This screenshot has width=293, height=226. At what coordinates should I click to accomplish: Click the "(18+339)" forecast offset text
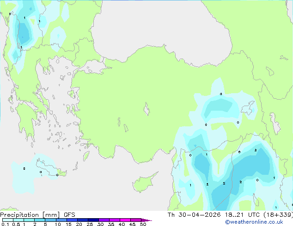(x=278, y=215)
